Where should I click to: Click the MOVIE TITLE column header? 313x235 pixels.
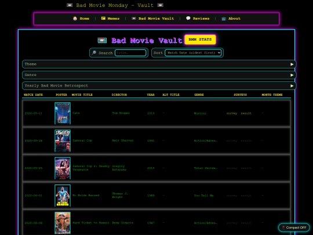82,95
